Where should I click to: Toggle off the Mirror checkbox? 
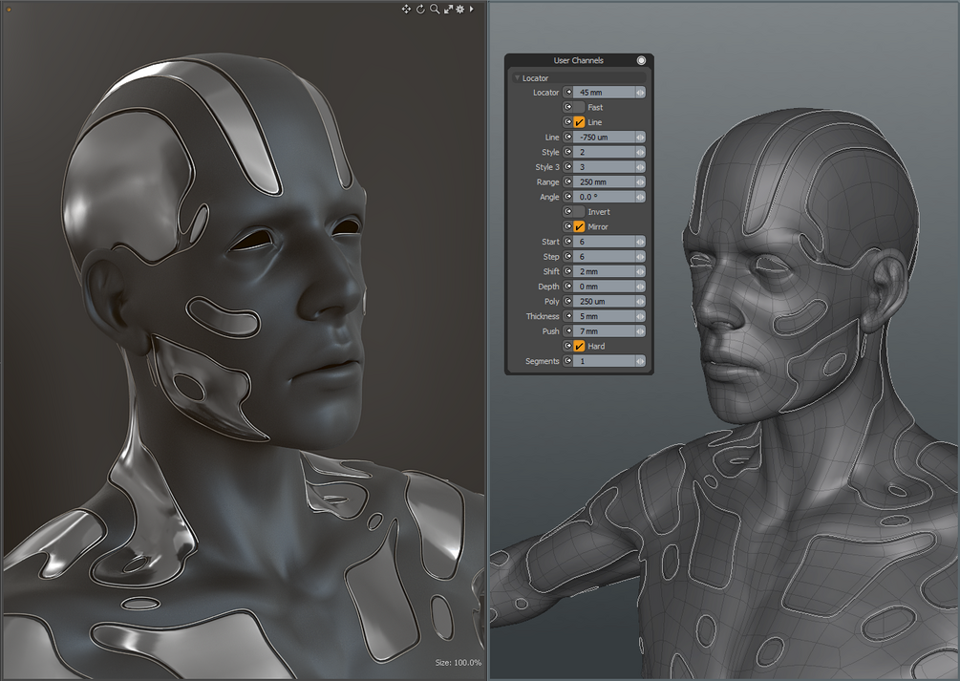click(x=577, y=224)
